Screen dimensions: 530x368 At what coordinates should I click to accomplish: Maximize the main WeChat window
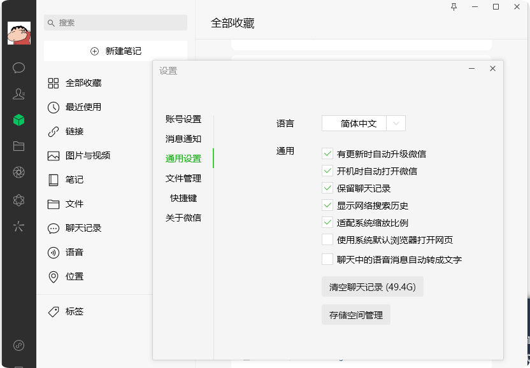point(496,7)
